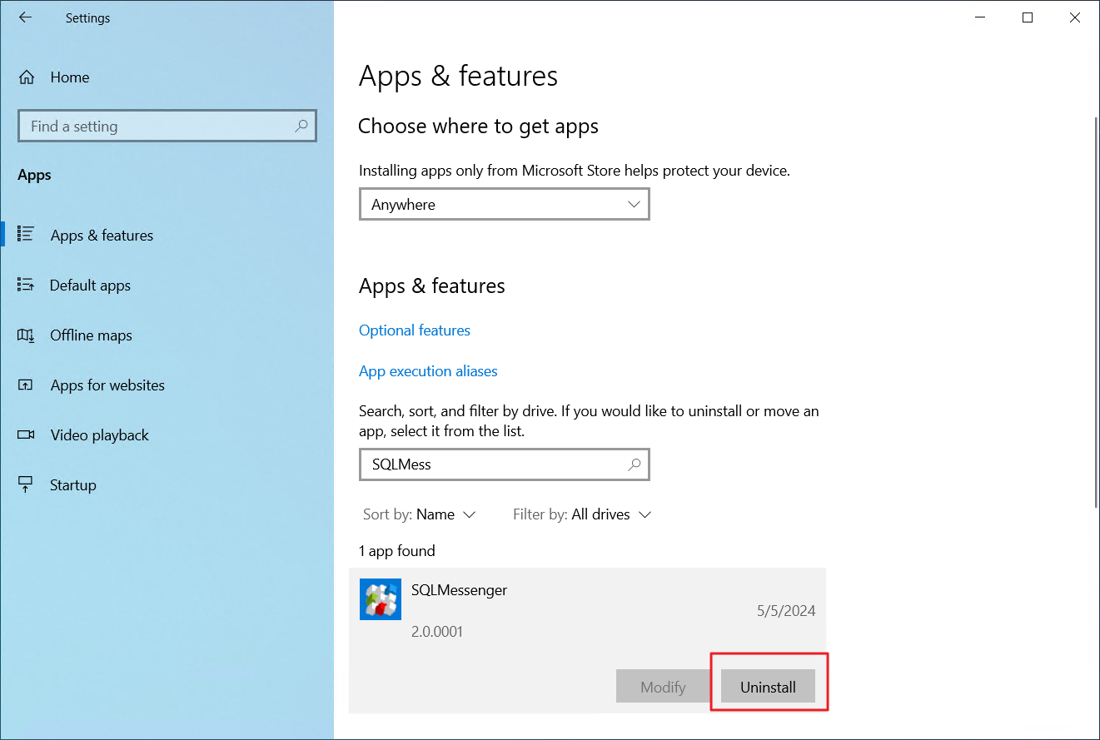Click the Modify button for SQLMessenger
The width and height of the screenshot is (1100, 740).
tap(663, 687)
